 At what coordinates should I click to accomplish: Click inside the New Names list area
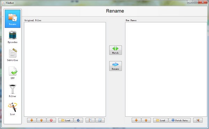coord(166,69)
